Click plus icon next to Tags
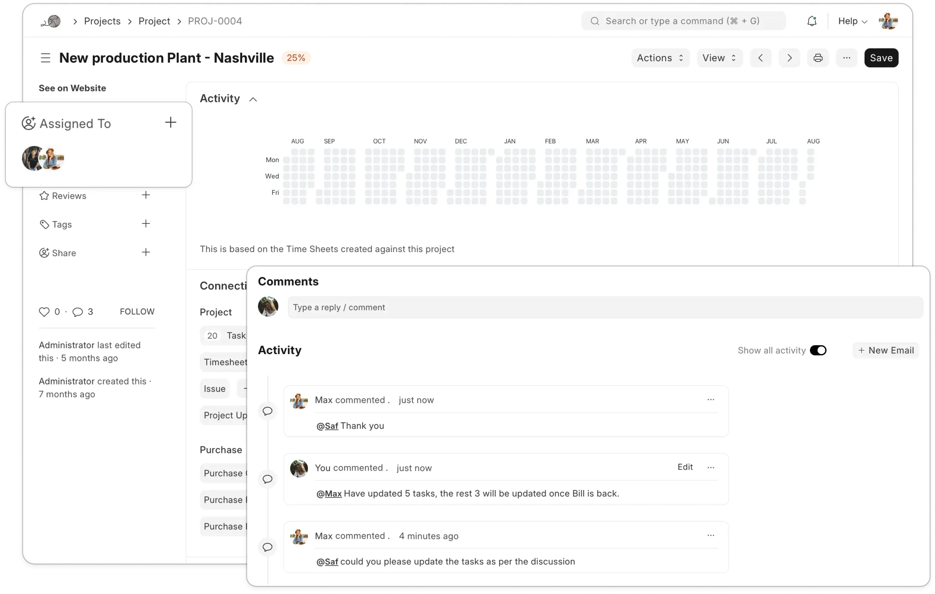 click(x=146, y=224)
